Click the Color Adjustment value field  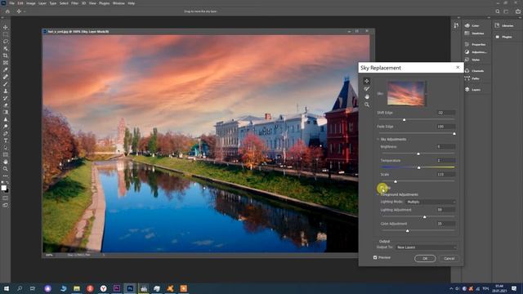[446, 224]
